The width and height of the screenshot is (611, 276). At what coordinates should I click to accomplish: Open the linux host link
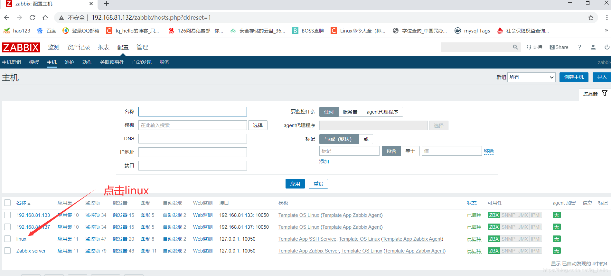pos(21,239)
